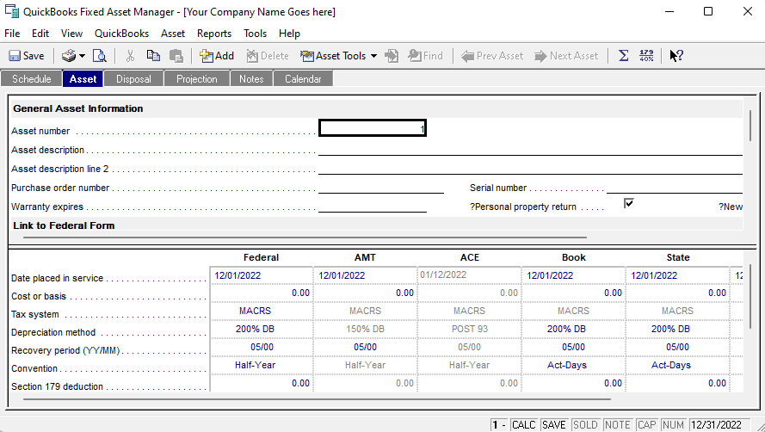The image size is (765, 432).
Task: Open the View menu
Action: point(71,34)
